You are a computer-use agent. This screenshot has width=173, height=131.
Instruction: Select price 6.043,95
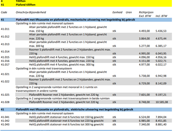click(x=161, y=54)
